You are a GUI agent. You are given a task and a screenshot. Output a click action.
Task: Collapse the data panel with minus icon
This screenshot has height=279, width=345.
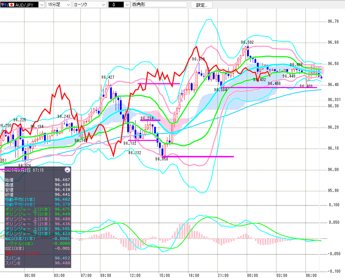click(x=67, y=170)
